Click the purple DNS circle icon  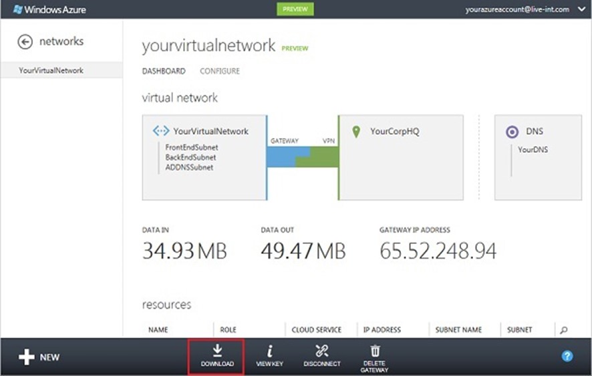click(x=512, y=132)
